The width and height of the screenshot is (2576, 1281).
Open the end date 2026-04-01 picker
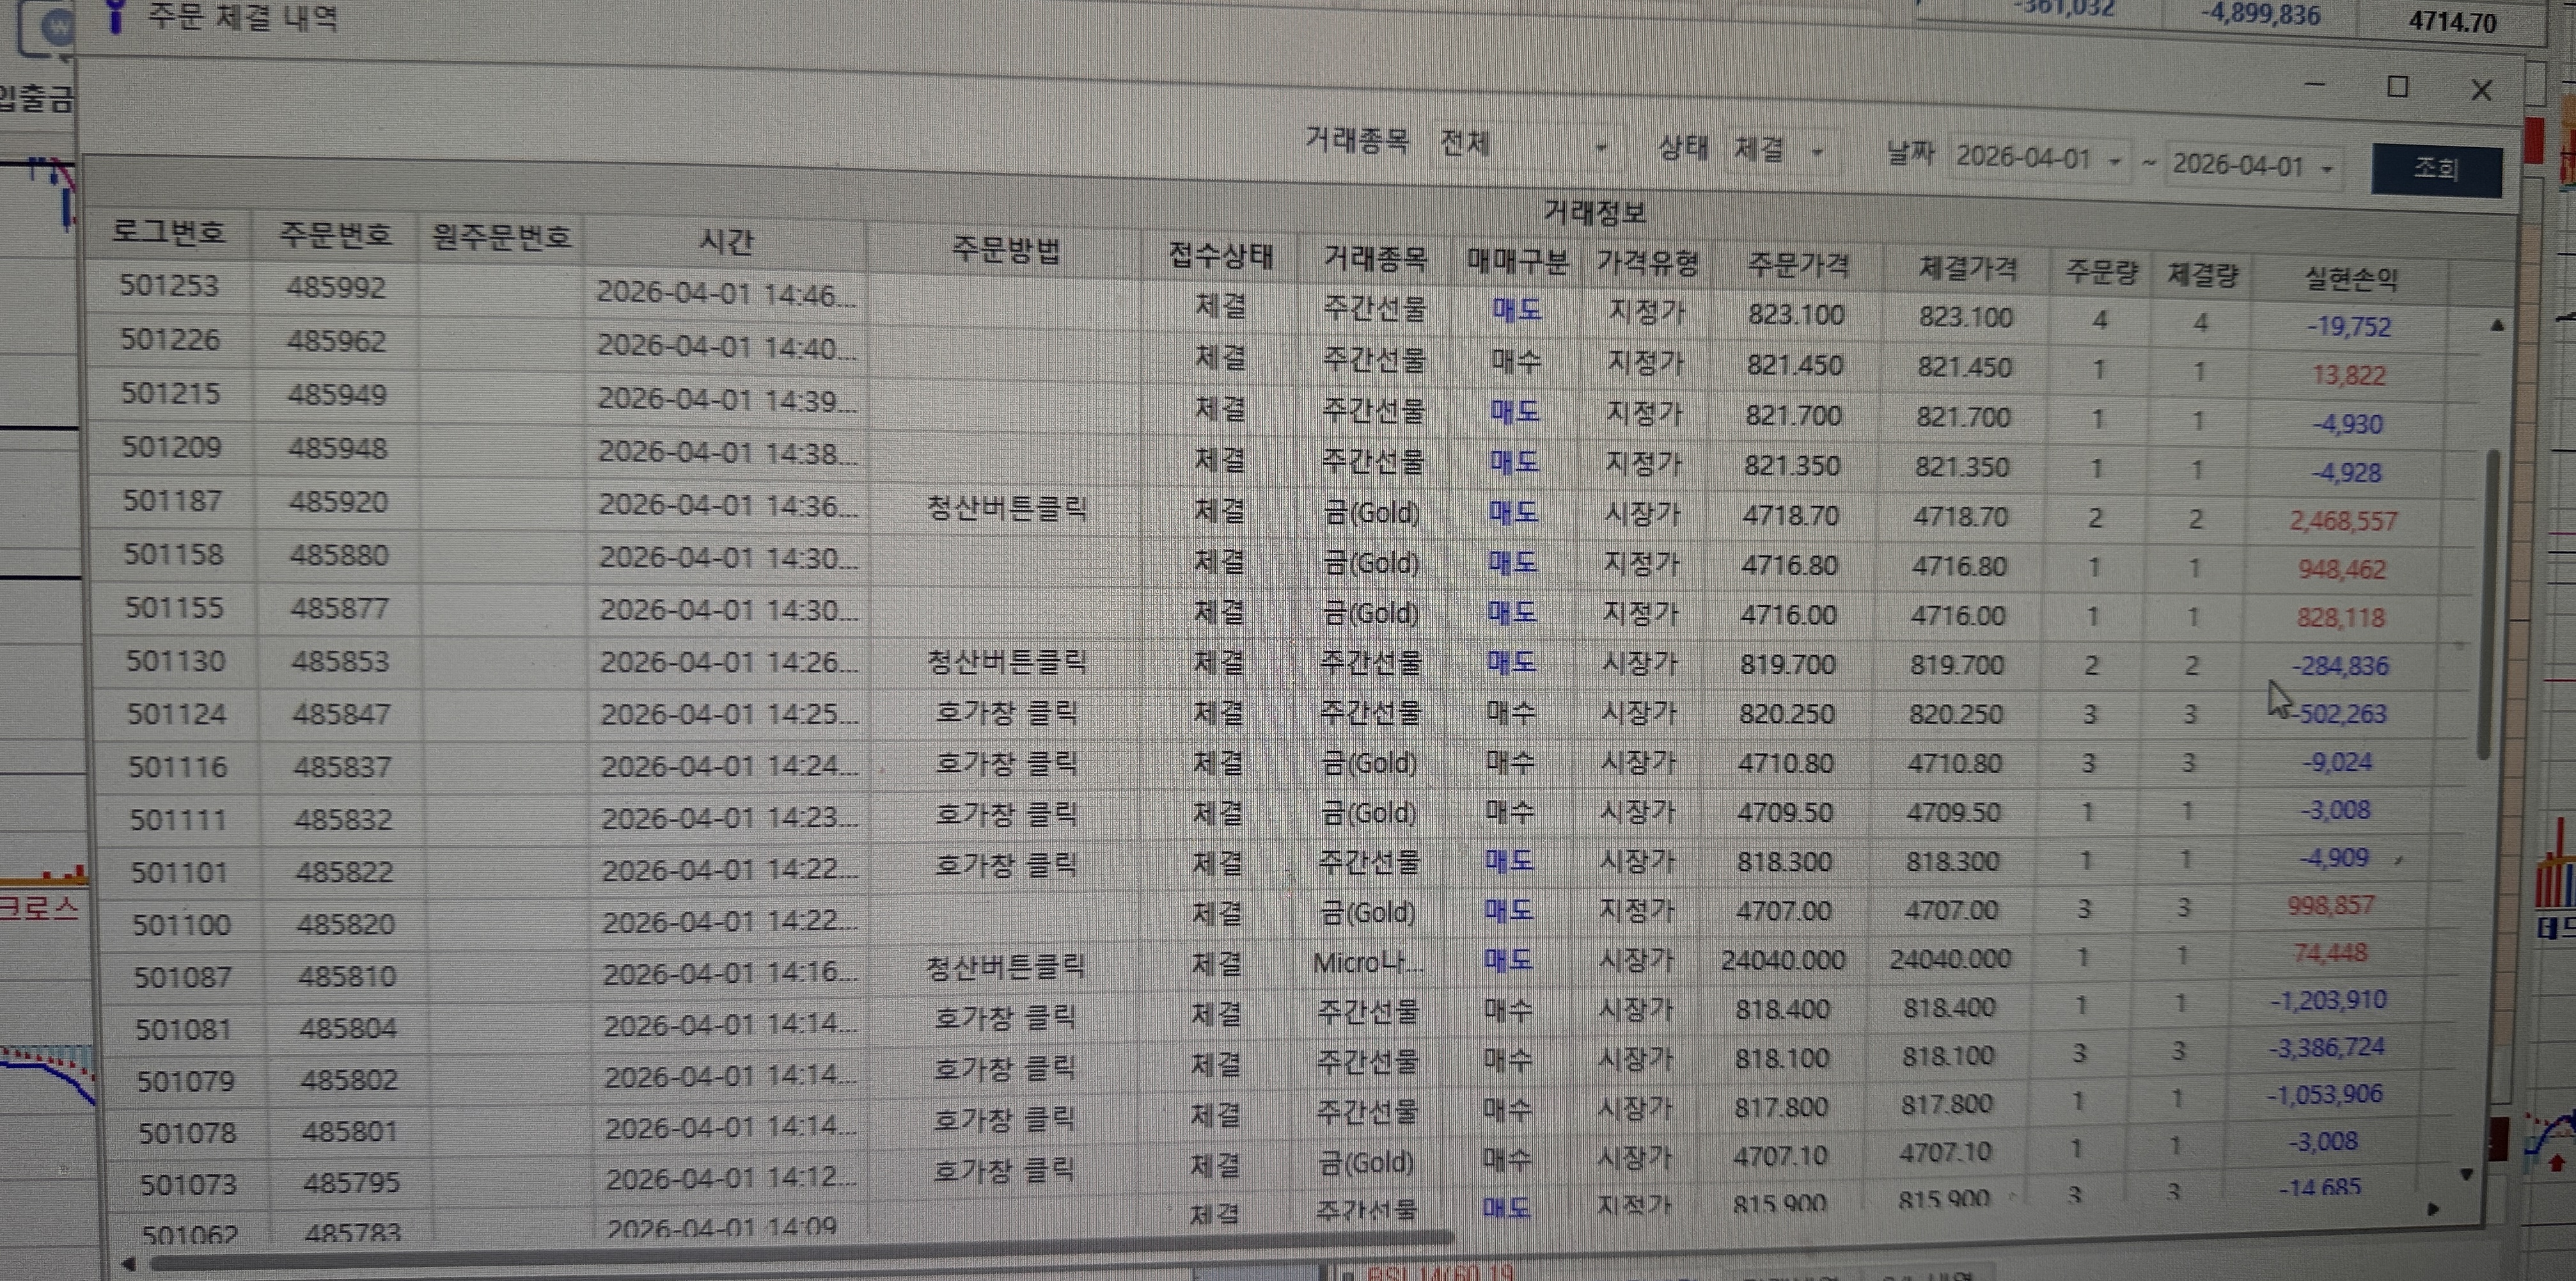[x=2254, y=165]
